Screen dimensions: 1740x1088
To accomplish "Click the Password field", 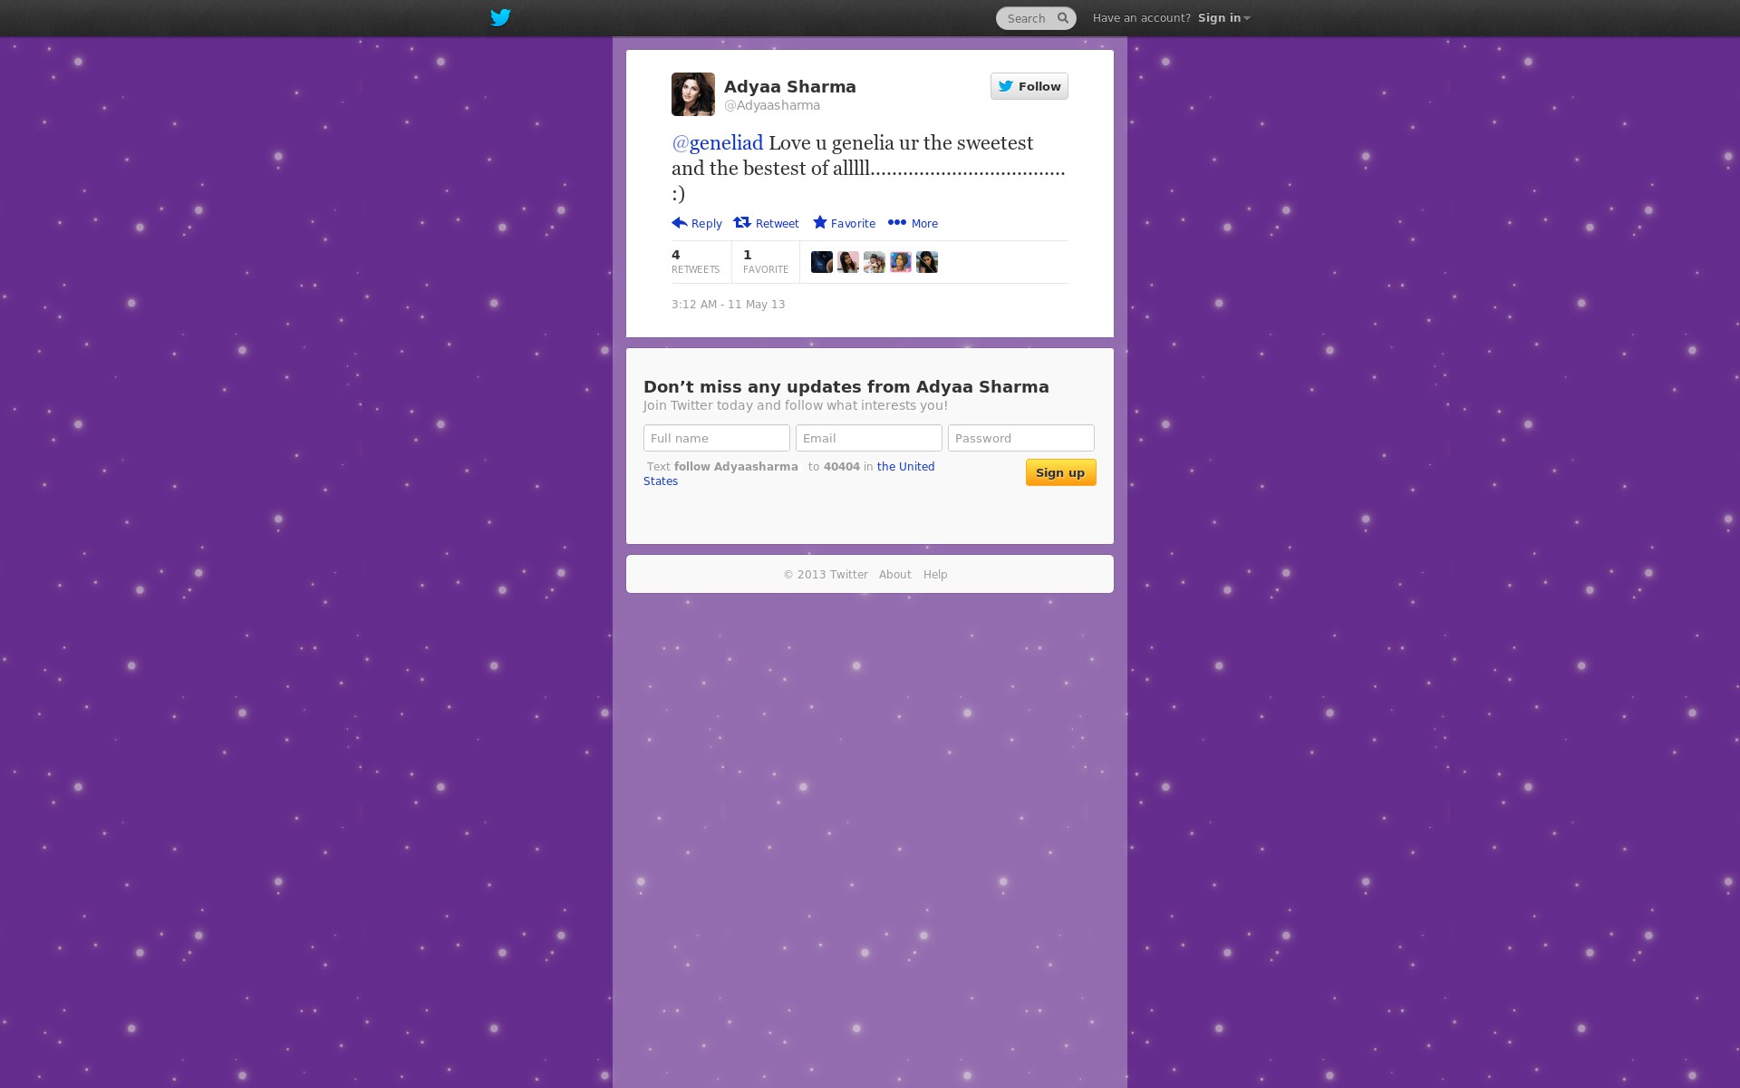I will coord(1021,438).
